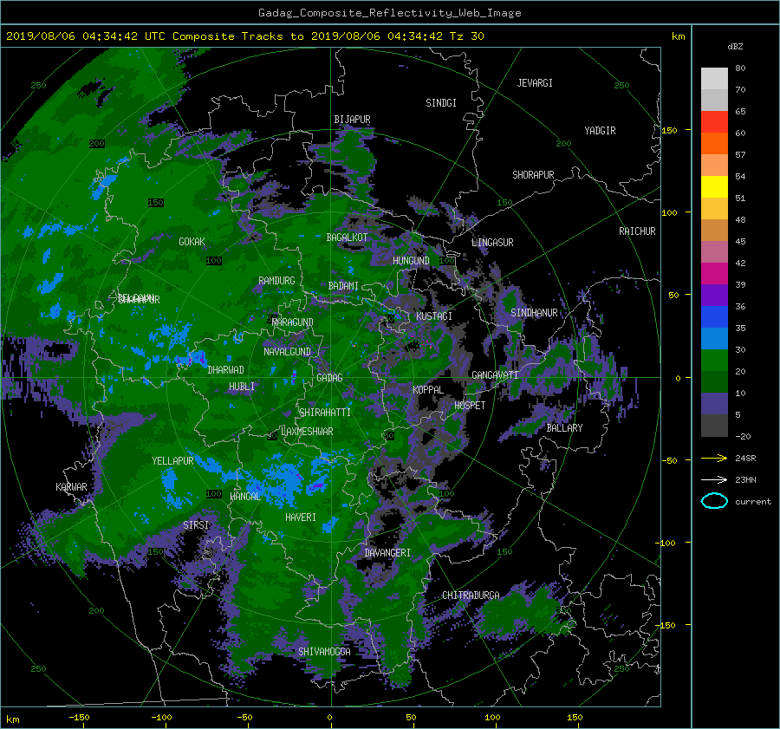Select the bright green 20-30 dBZ legend swatch
Image resolution: width=780 pixels, height=729 pixels.
point(714,360)
